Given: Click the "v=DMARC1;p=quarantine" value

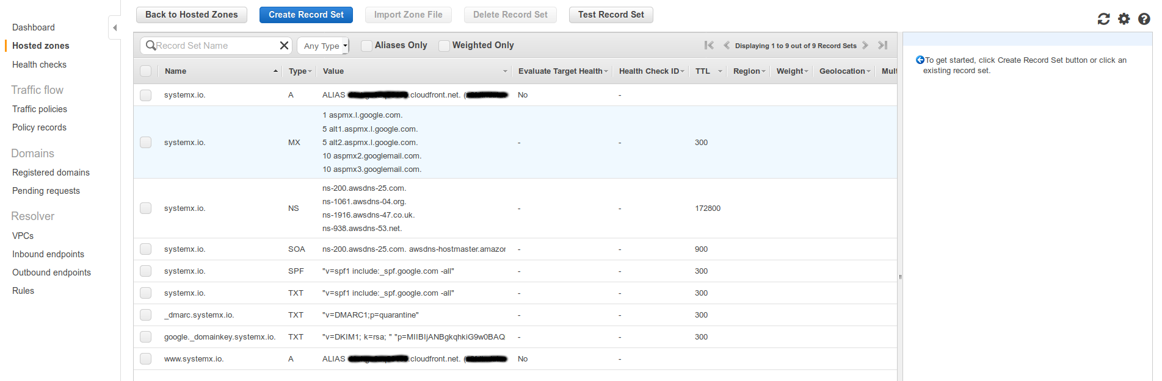Looking at the screenshot, I should (371, 315).
